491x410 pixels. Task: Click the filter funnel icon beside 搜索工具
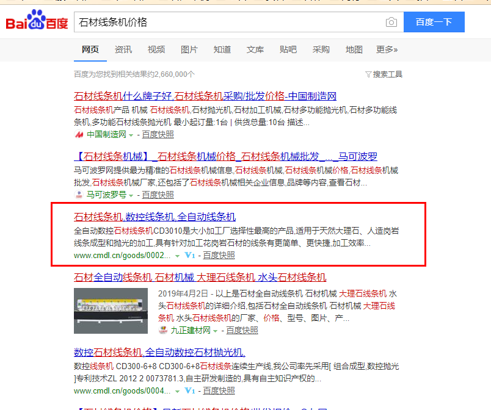[x=368, y=74]
